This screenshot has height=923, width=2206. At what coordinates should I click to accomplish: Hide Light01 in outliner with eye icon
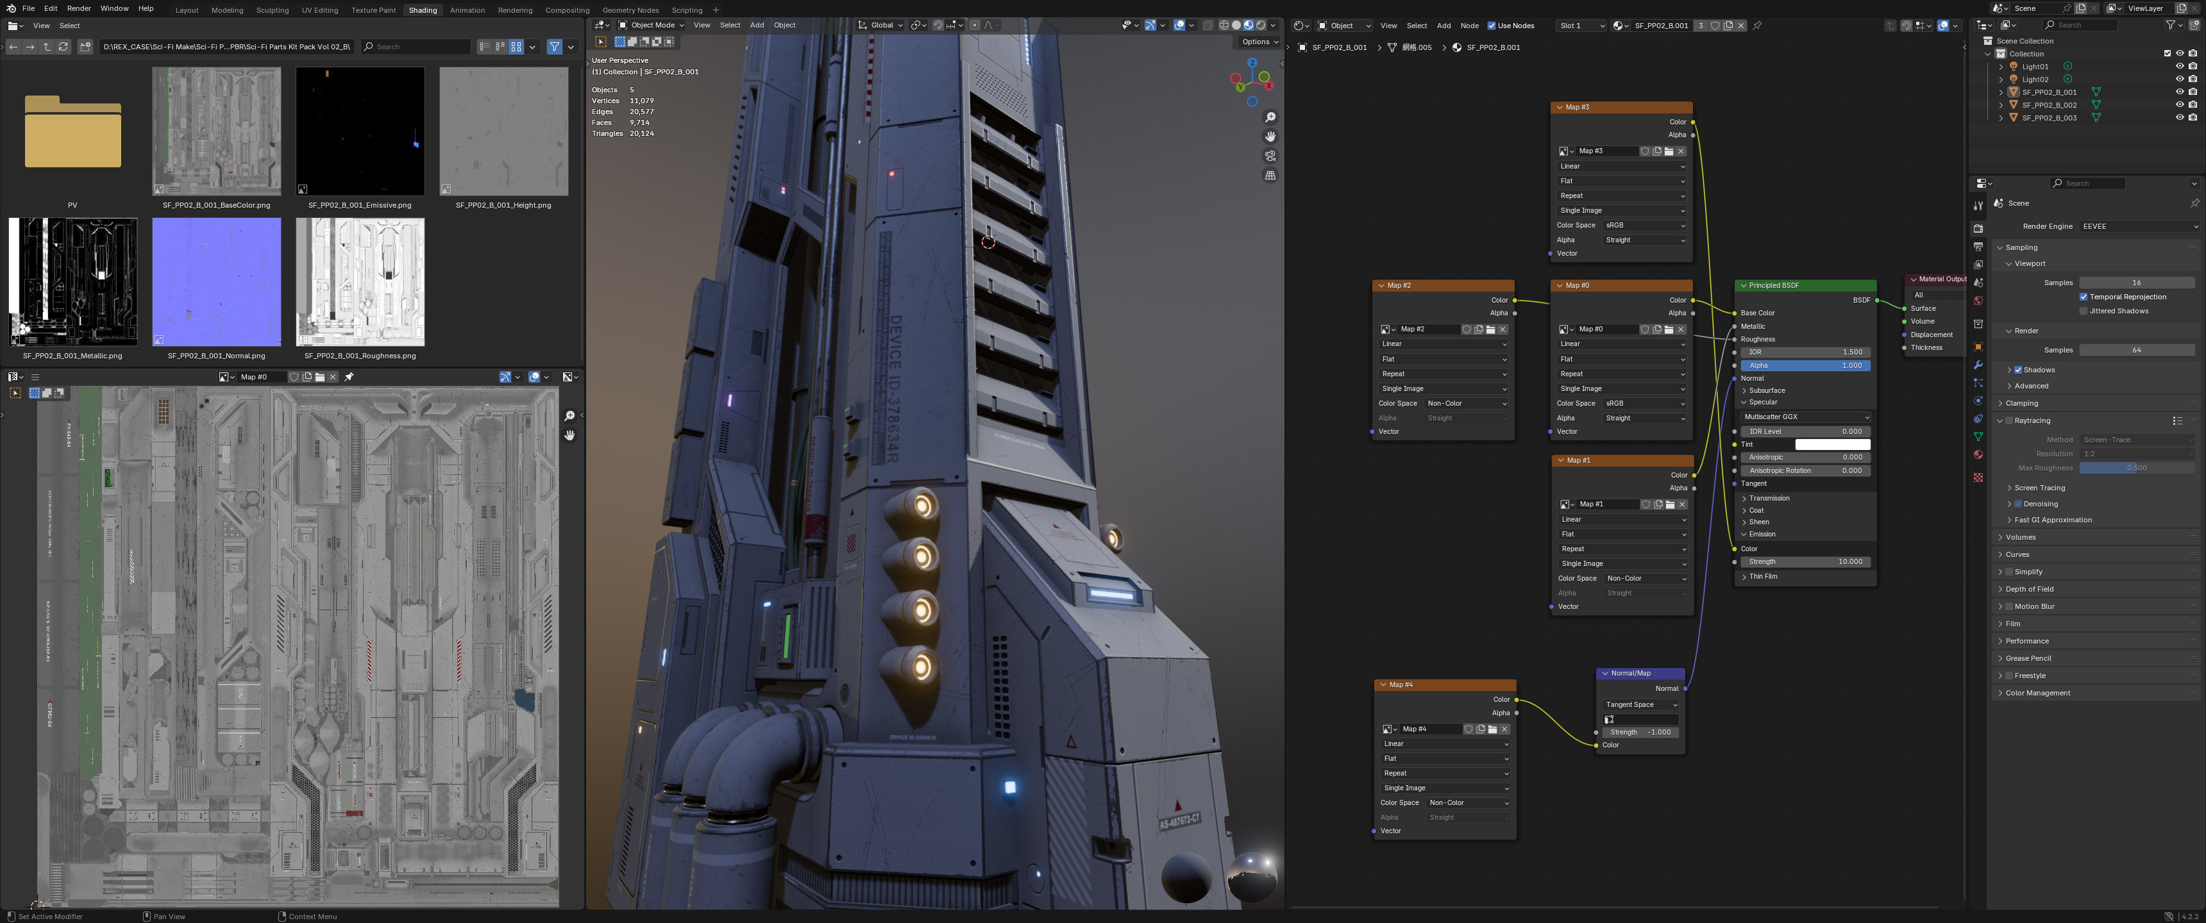tap(2178, 66)
